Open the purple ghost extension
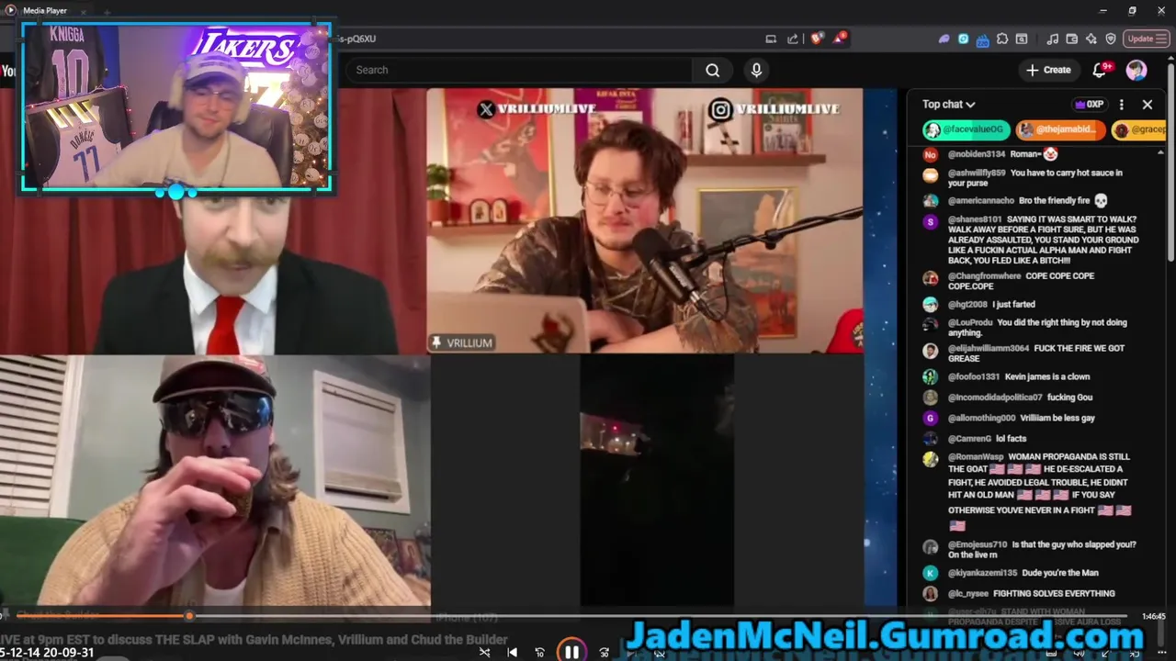This screenshot has height=661, width=1176. pyautogui.click(x=944, y=39)
